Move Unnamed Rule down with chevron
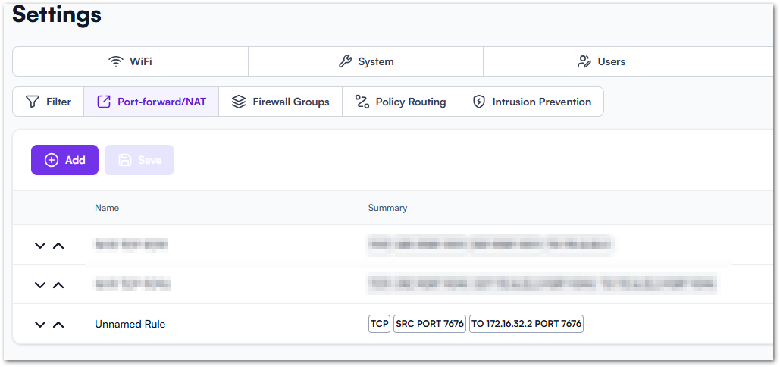 [40, 325]
